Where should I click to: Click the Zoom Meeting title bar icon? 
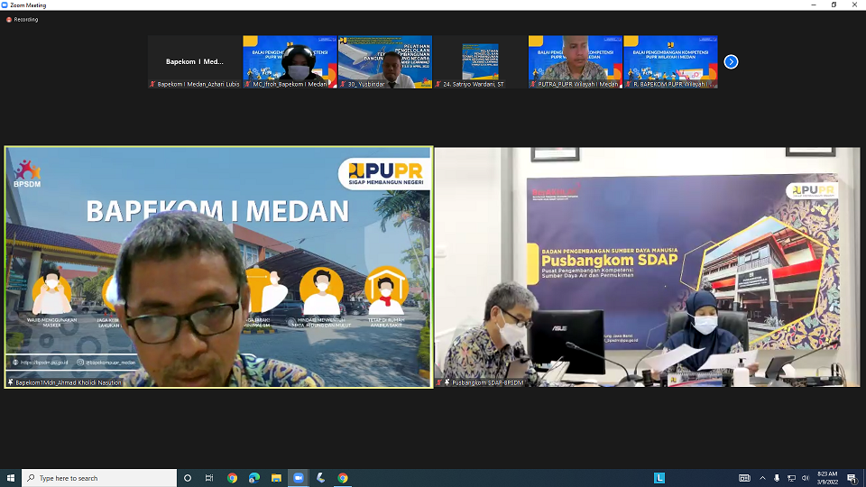point(5,5)
